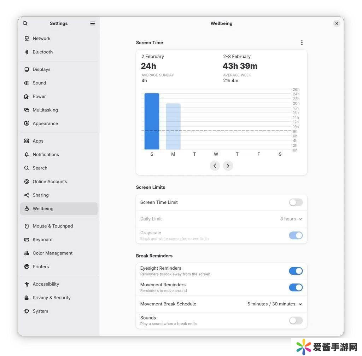Click the Sound speaker icon in sidebar
This screenshot has width=362, height=356.
click(x=27, y=83)
